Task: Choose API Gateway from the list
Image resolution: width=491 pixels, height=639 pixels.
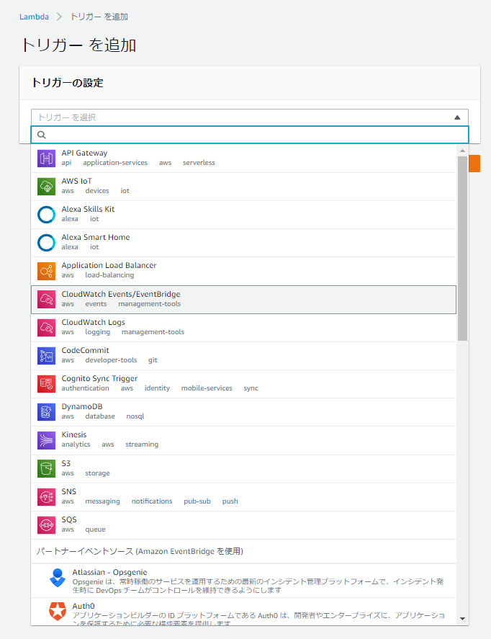Action: point(243,158)
